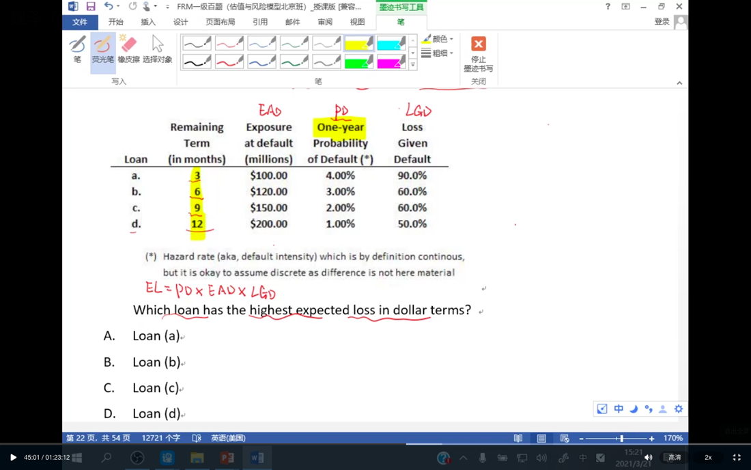Choose the magenta highlighter pen style
The image size is (751, 470).
[391, 62]
